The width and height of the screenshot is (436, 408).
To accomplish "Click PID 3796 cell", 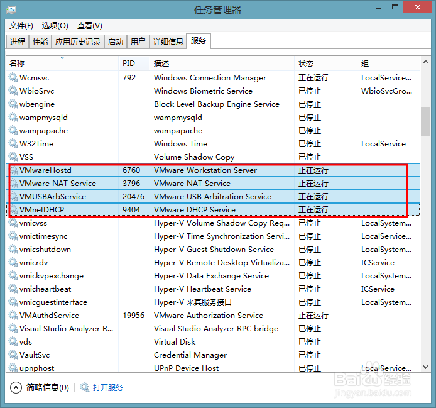I will click(x=131, y=184).
